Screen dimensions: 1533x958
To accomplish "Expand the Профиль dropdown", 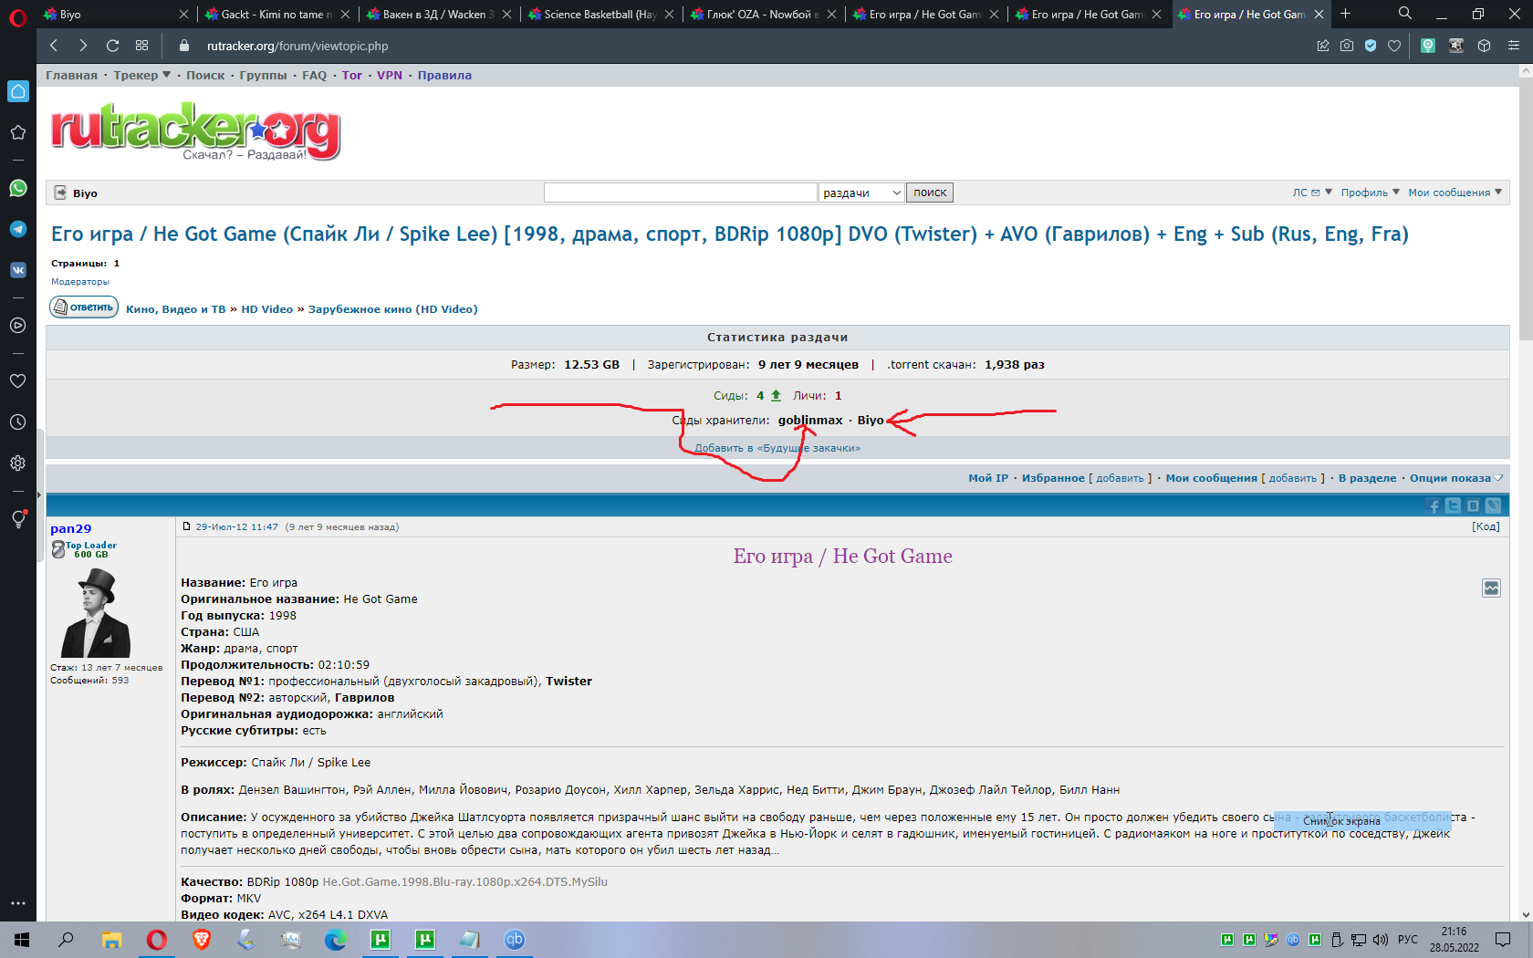I will click(x=1371, y=193).
